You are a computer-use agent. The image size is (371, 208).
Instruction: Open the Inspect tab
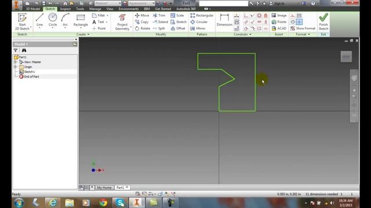tap(66, 9)
